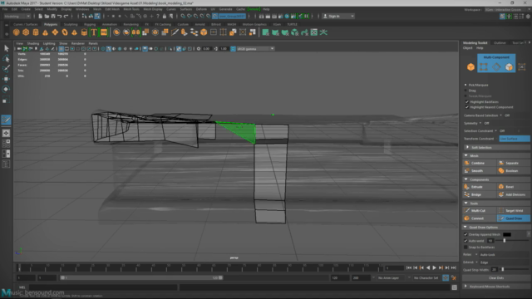Open the Outliner tab
This screenshot has height=299, width=532.
click(500, 42)
